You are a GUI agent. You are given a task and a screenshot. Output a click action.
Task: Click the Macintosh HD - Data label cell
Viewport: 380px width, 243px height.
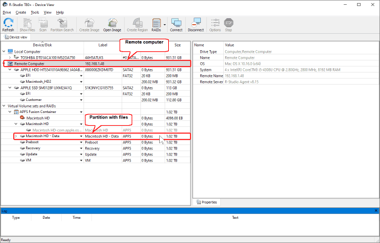tap(102, 136)
